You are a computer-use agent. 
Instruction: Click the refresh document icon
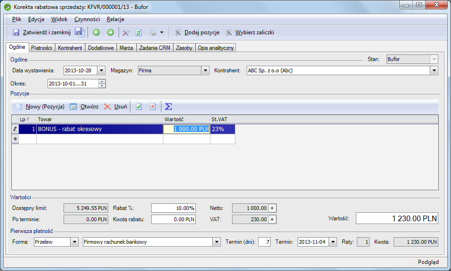click(138, 32)
